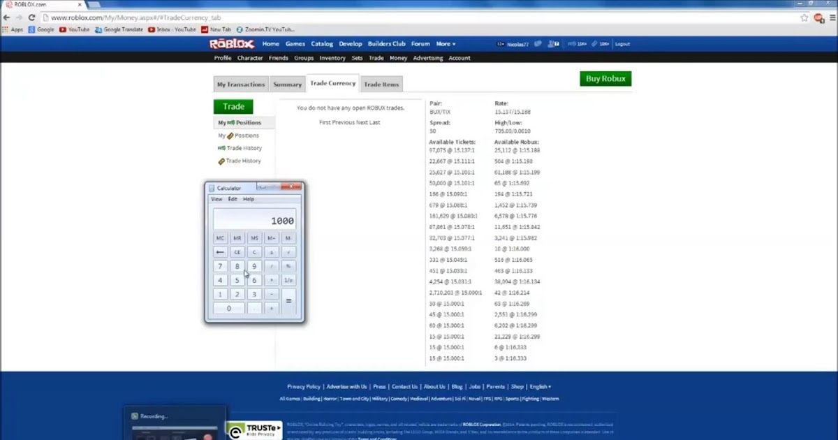Open the New Tab bookmark
838x440 pixels.
coord(216,29)
